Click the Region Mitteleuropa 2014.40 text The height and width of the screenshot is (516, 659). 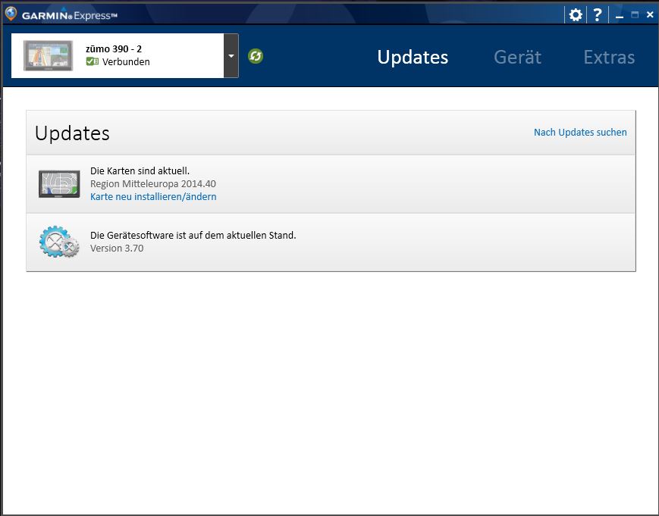(152, 183)
